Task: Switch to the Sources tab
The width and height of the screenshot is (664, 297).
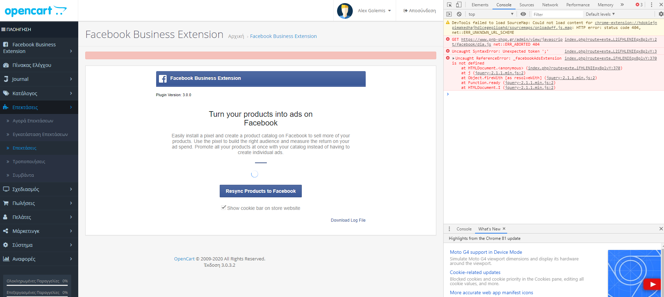Action: click(527, 5)
